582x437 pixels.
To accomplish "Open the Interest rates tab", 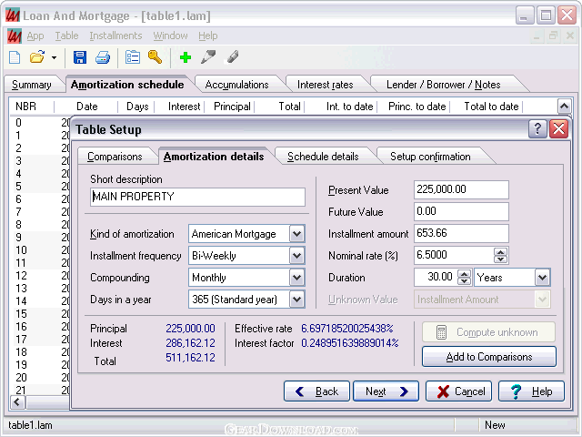I will 325,85.
